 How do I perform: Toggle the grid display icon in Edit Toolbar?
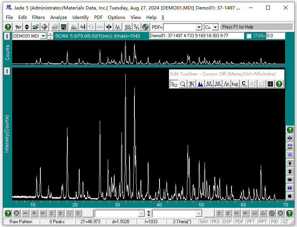(270, 84)
